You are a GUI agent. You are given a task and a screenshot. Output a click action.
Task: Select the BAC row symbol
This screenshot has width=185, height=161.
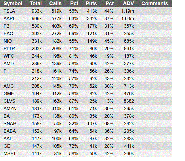click(x=8, y=34)
